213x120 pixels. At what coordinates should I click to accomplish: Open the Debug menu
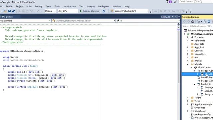tap(39, 7)
